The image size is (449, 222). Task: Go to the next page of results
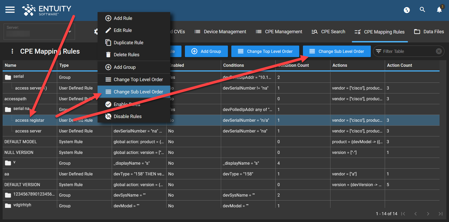(428, 214)
